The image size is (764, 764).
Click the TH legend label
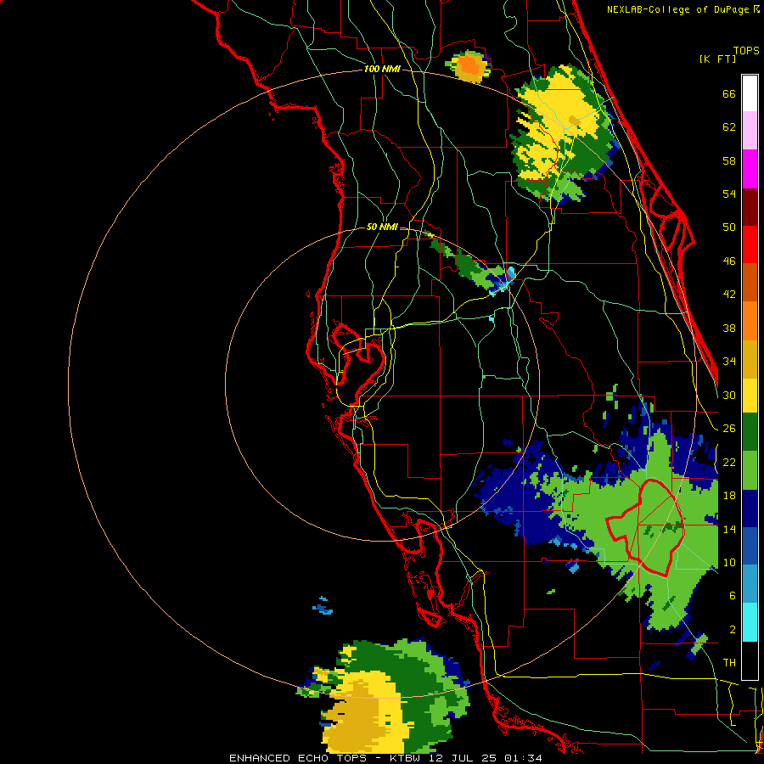click(x=729, y=662)
